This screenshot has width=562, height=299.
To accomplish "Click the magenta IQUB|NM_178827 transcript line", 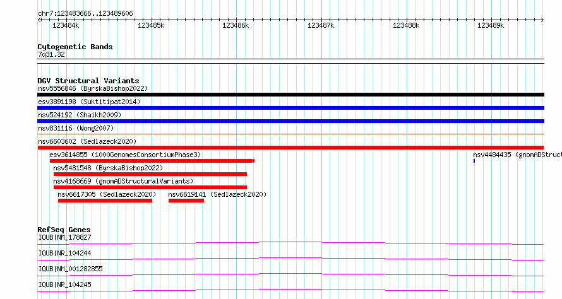I will pos(290,243).
